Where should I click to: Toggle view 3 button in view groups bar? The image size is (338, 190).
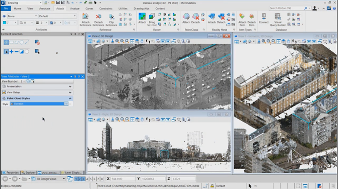[x=83, y=179]
